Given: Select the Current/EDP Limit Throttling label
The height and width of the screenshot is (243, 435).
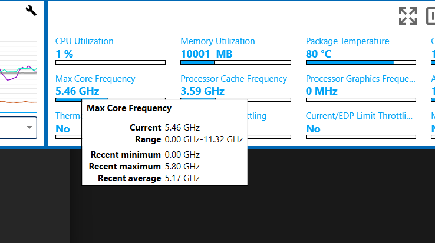Looking at the screenshot, I should [x=359, y=116].
